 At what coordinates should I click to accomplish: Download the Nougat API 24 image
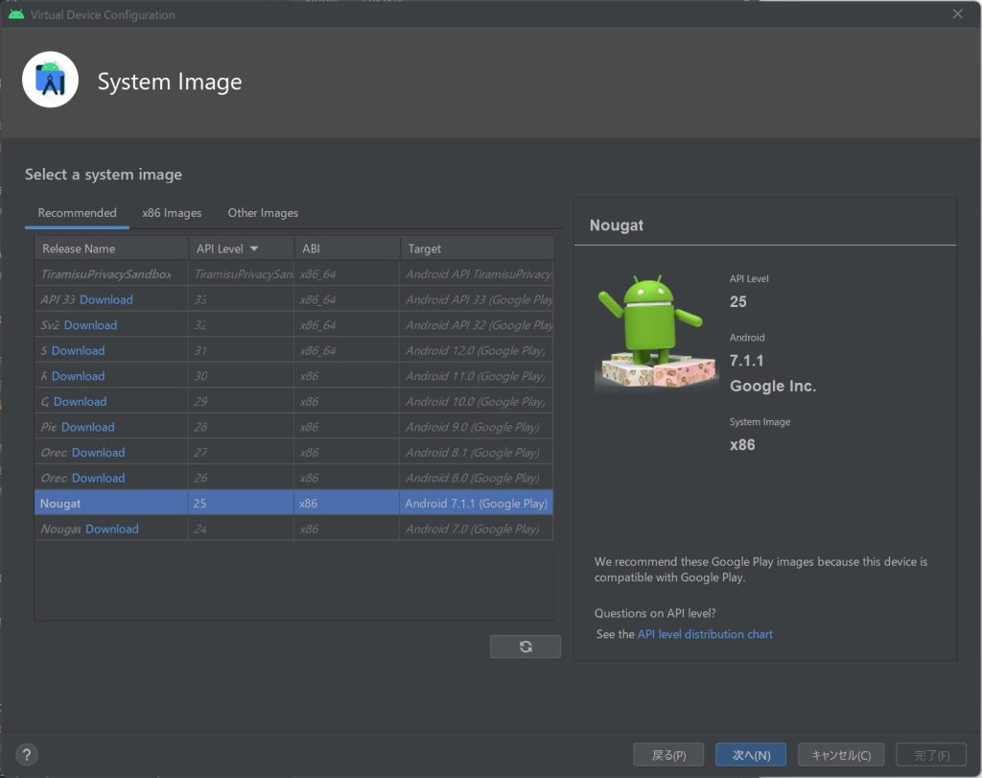pos(112,530)
